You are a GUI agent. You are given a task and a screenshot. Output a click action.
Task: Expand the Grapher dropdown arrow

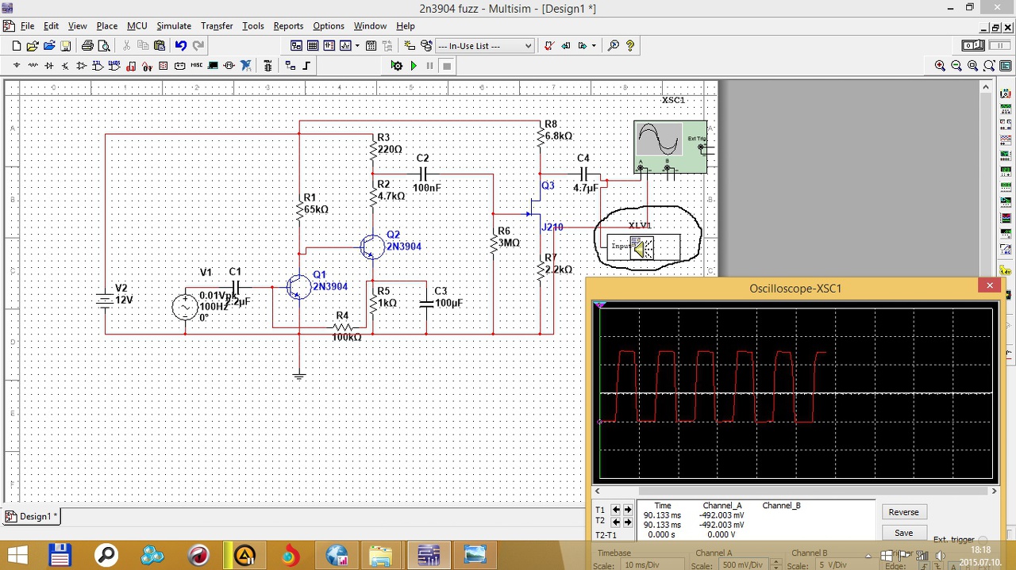click(357, 46)
